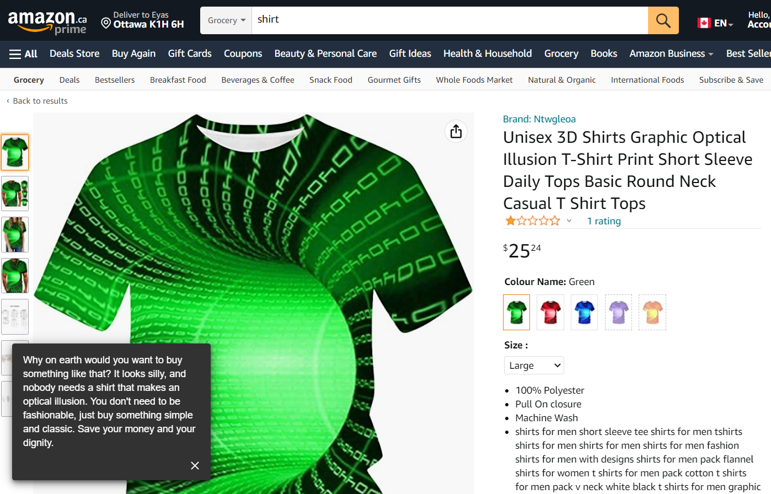Viewport: 771px width, 494px height.
Task: Click the 100% Polyester bullet
Action: [x=549, y=390]
